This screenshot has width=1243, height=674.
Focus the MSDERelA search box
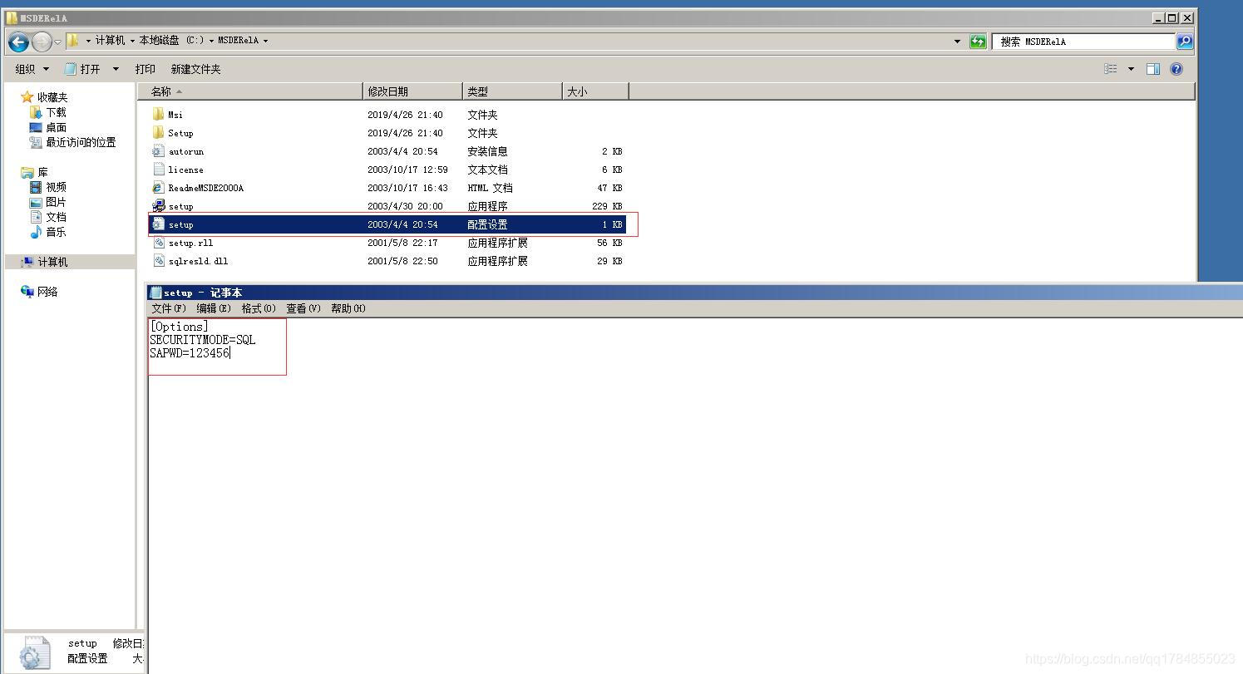(1083, 41)
